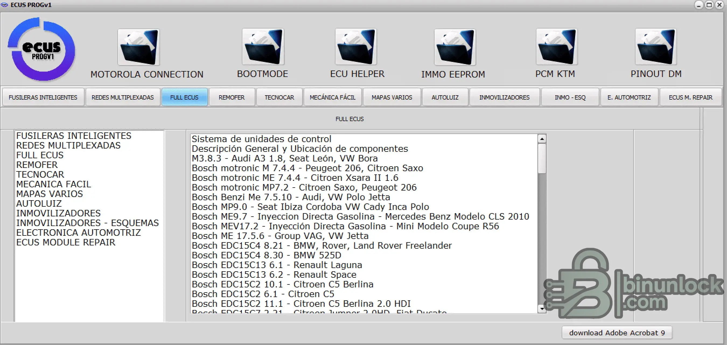Viewport: 727px width, 345px height.
Task: Select Bosch motronic M 7.4.4 Peugeot 206
Action: 307,168
